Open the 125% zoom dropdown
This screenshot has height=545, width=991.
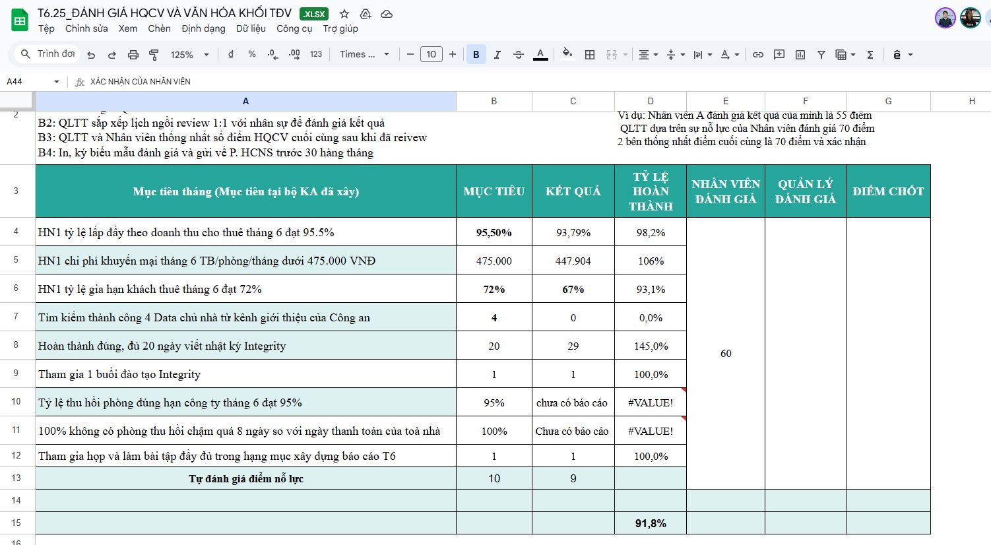189,55
